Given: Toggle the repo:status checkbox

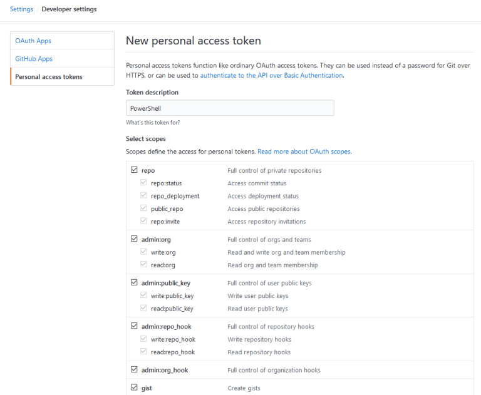Looking at the screenshot, I should pos(143,182).
